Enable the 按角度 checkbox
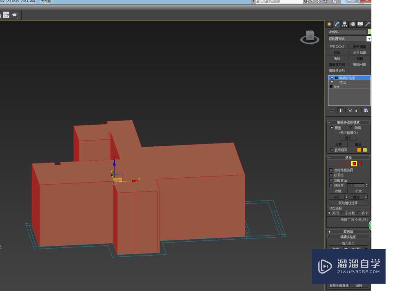Screen dimensions: 408x291 click(x=331, y=185)
